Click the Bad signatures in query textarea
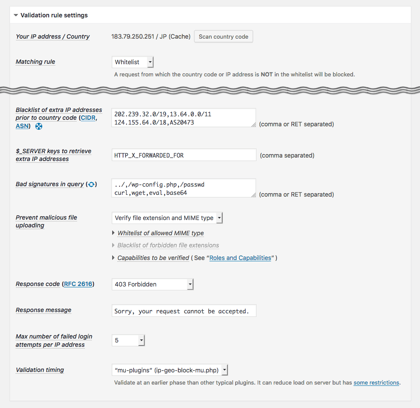420x408 pixels. 183,188
